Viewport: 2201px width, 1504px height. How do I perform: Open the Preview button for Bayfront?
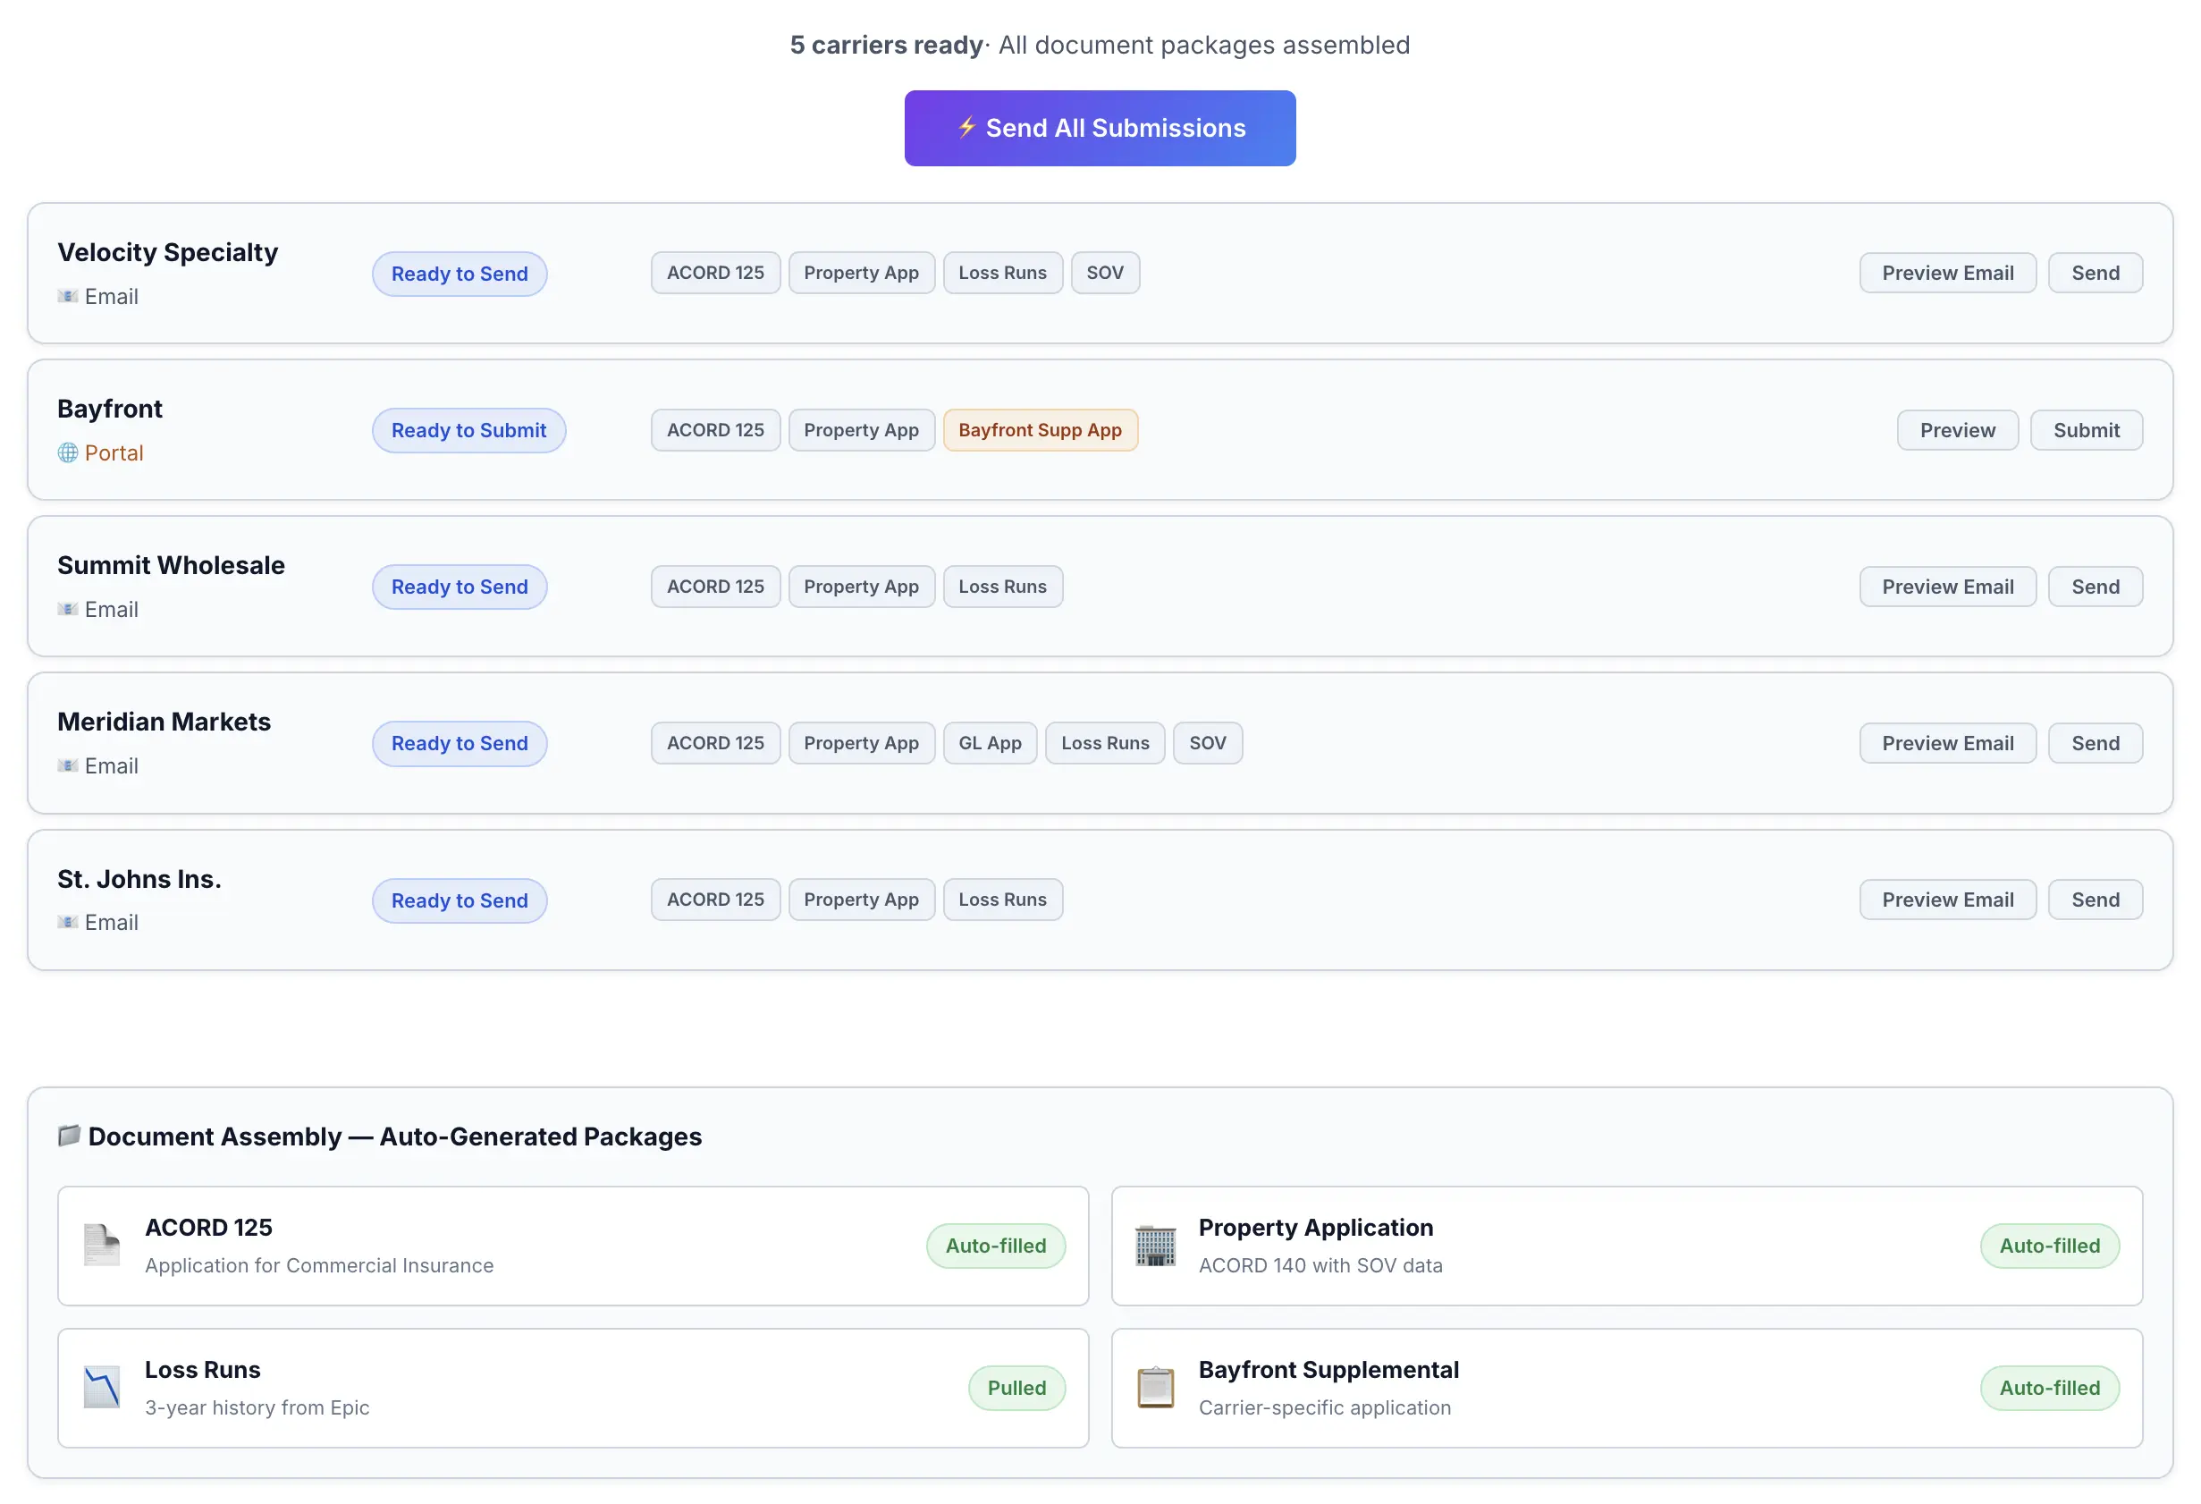[x=1957, y=430]
